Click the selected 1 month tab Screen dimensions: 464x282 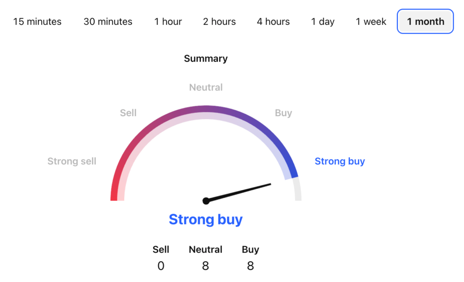[425, 21]
